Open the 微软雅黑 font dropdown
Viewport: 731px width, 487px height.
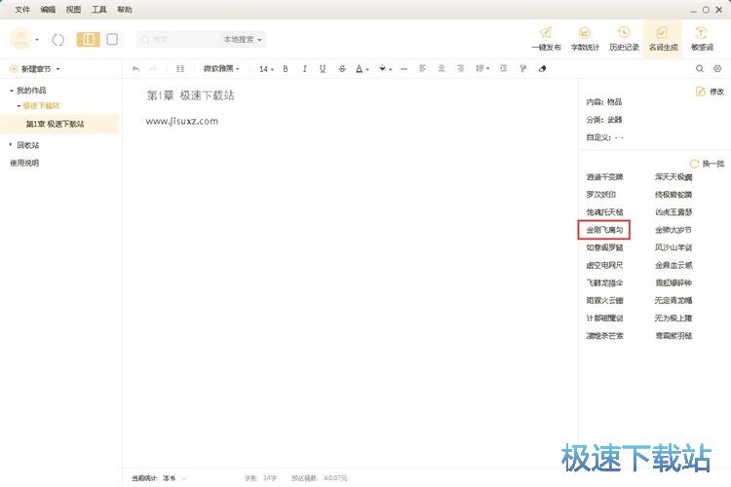coord(221,69)
